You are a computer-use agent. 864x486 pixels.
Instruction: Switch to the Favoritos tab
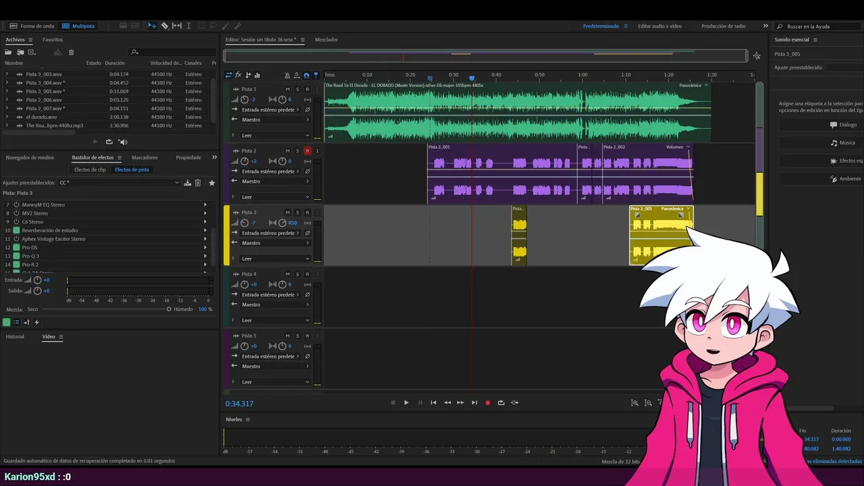tap(53, 40)
